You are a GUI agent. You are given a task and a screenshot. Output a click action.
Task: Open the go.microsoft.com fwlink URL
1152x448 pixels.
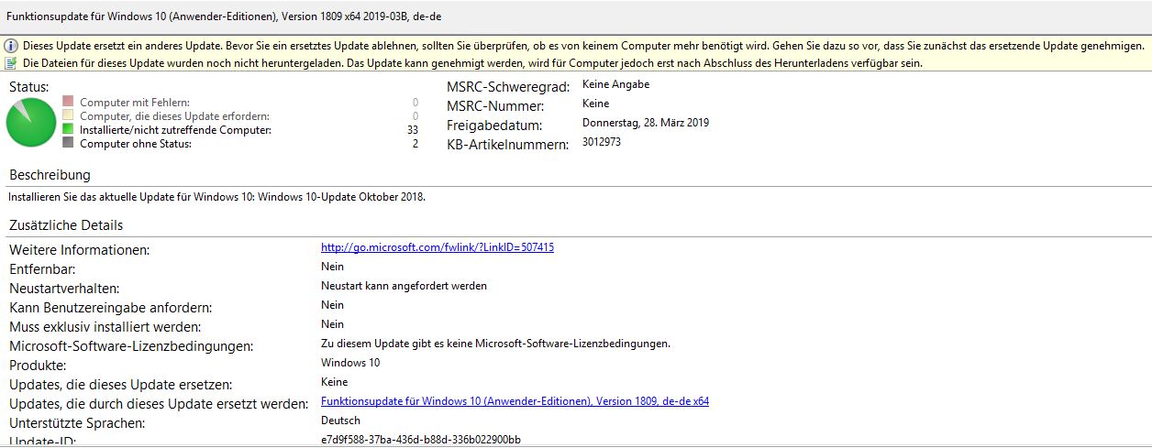click(438, 247)
